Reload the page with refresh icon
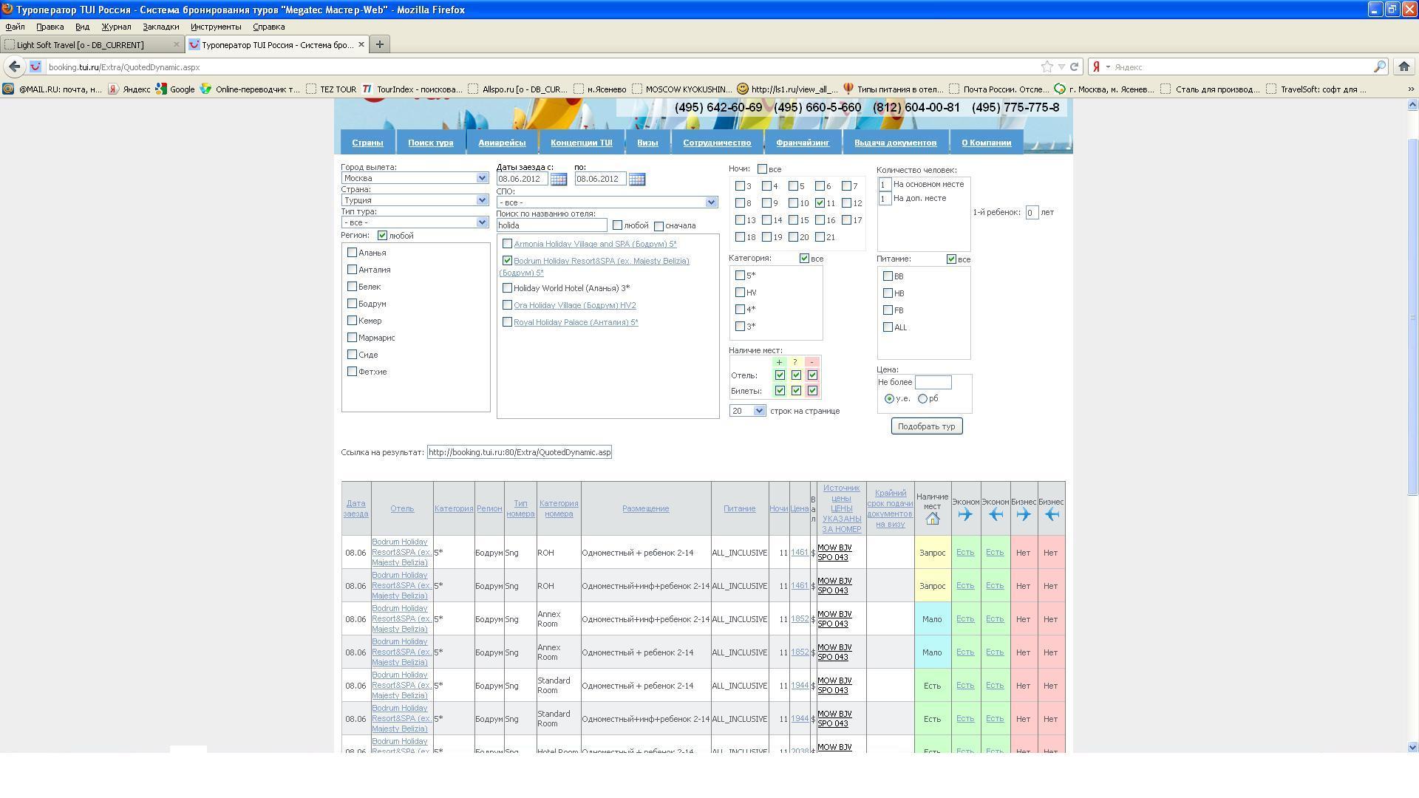 (1075, 67)
